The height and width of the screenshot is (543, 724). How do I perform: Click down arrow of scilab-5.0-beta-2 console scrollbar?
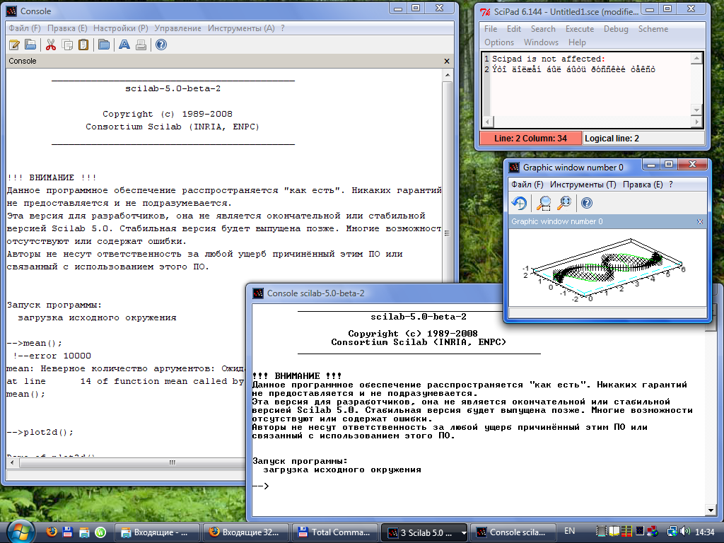[x=711, y=510]
